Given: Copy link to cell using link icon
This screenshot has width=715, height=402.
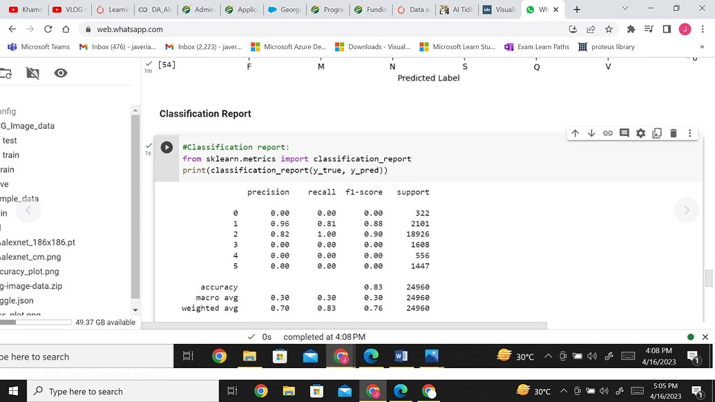Looking at the screenshot, I should [608, 133].
